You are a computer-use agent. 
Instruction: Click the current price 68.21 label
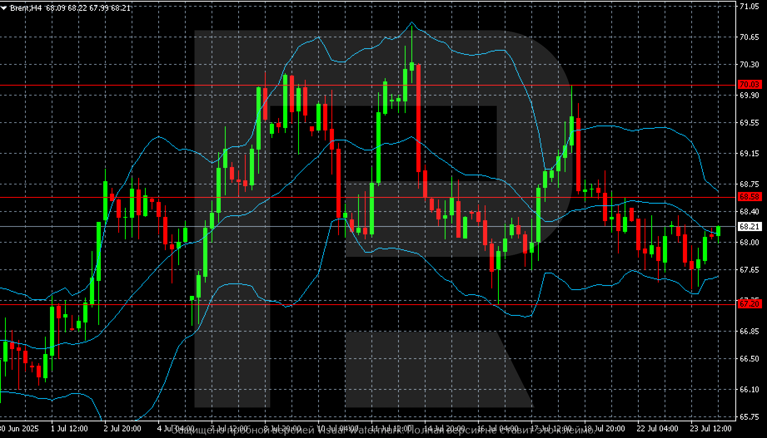click(749, 226)
